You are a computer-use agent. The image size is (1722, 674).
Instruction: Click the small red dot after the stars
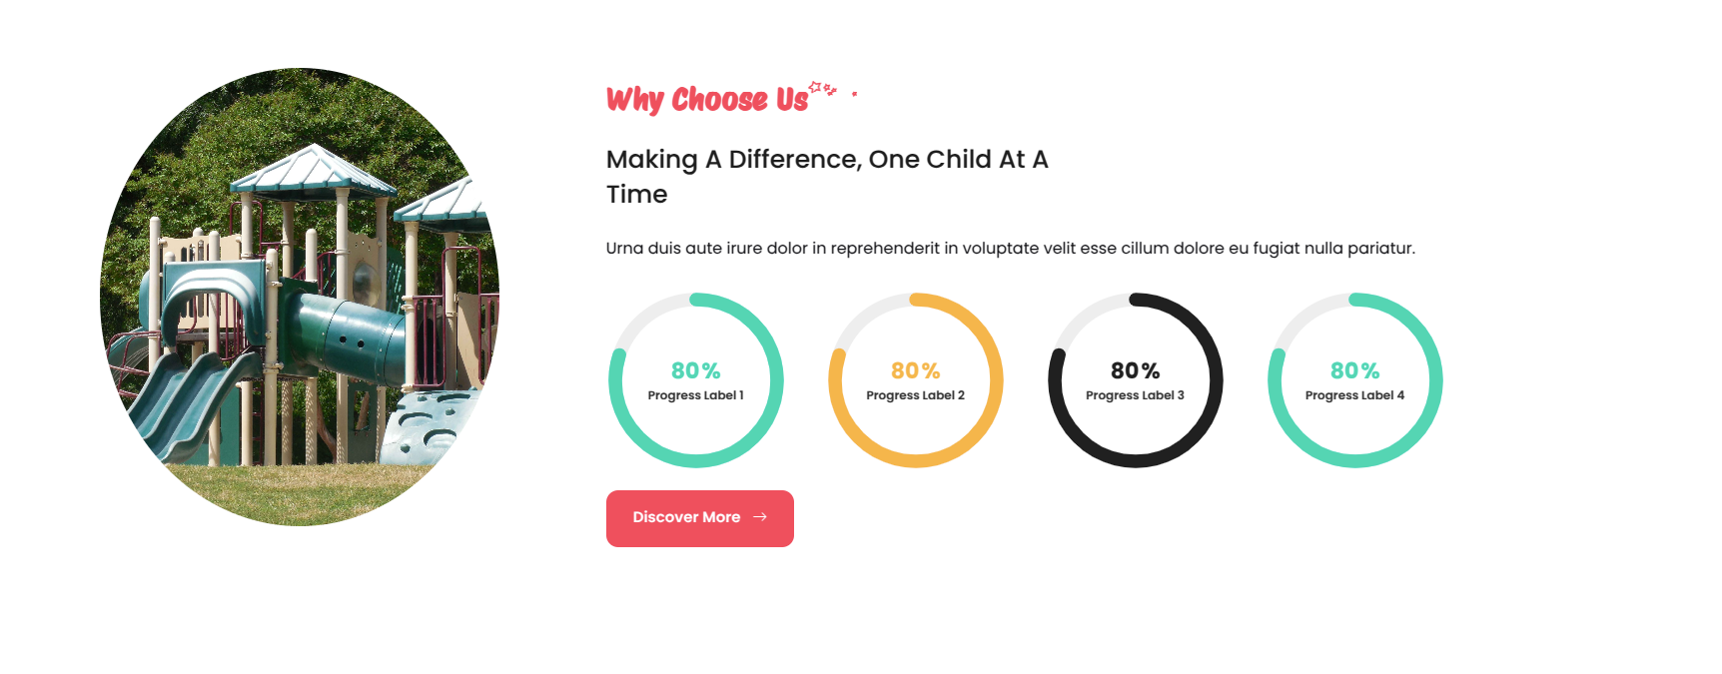(855, 94)
